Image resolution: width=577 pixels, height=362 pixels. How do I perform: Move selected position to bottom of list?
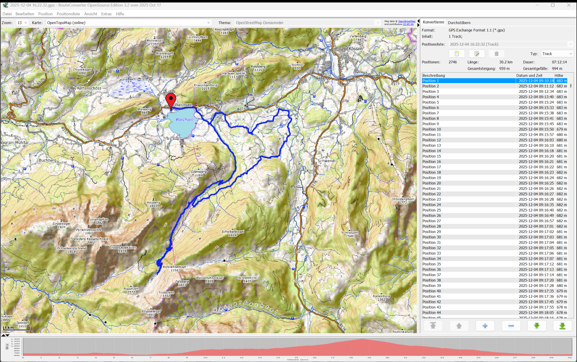[x=562, y=326]
